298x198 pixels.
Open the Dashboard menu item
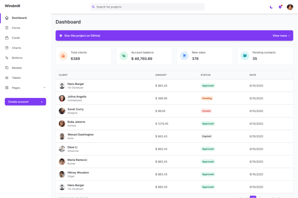click(x=19, y=18)
